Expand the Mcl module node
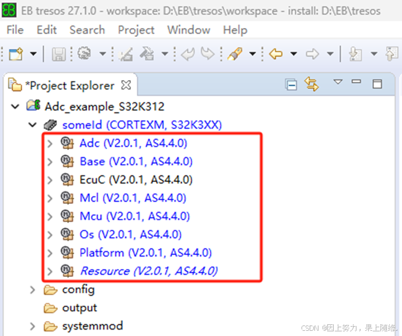Viewport: 402px width, 336px height. [50, 198]
